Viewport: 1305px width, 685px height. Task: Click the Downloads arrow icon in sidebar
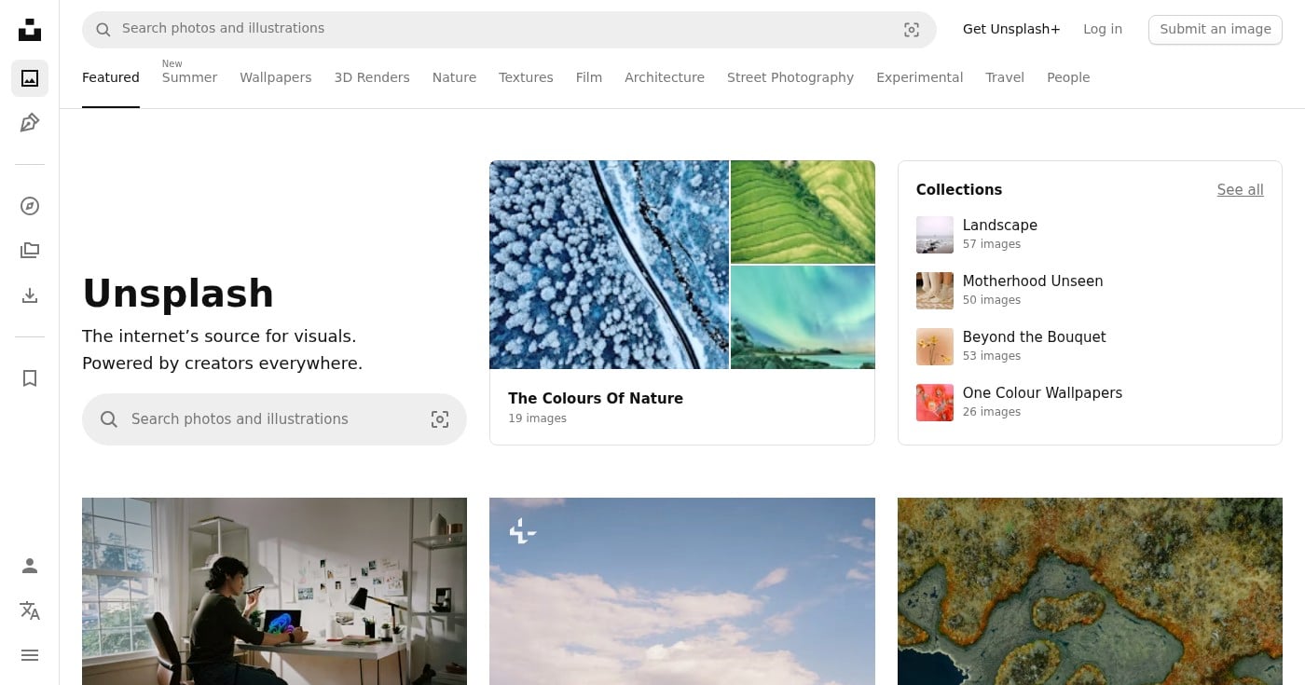pos(30,295)
